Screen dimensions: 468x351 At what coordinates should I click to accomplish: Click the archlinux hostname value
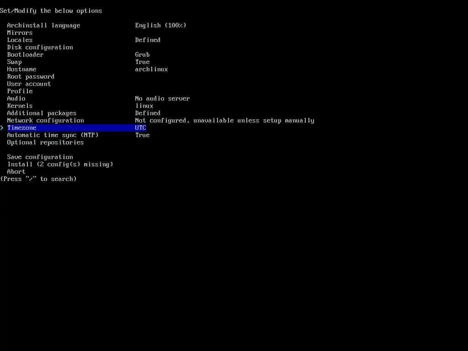pyautogui.click(x=151, y=69)
